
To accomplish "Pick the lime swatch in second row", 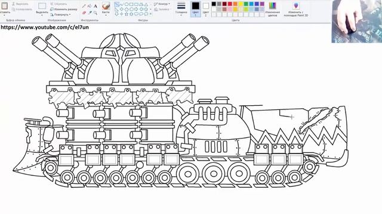I will coord(246,10).
